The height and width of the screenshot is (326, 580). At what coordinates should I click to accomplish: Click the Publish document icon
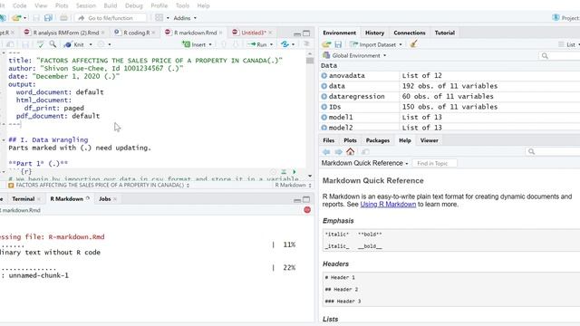[285, 44]
